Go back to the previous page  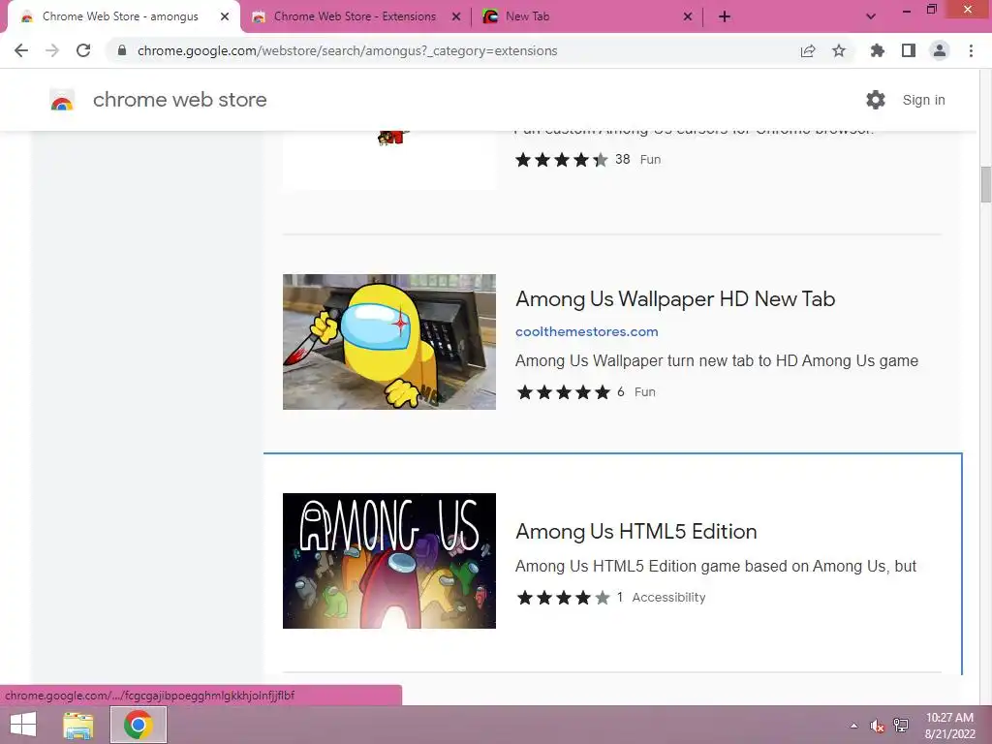tap(21, 50)
